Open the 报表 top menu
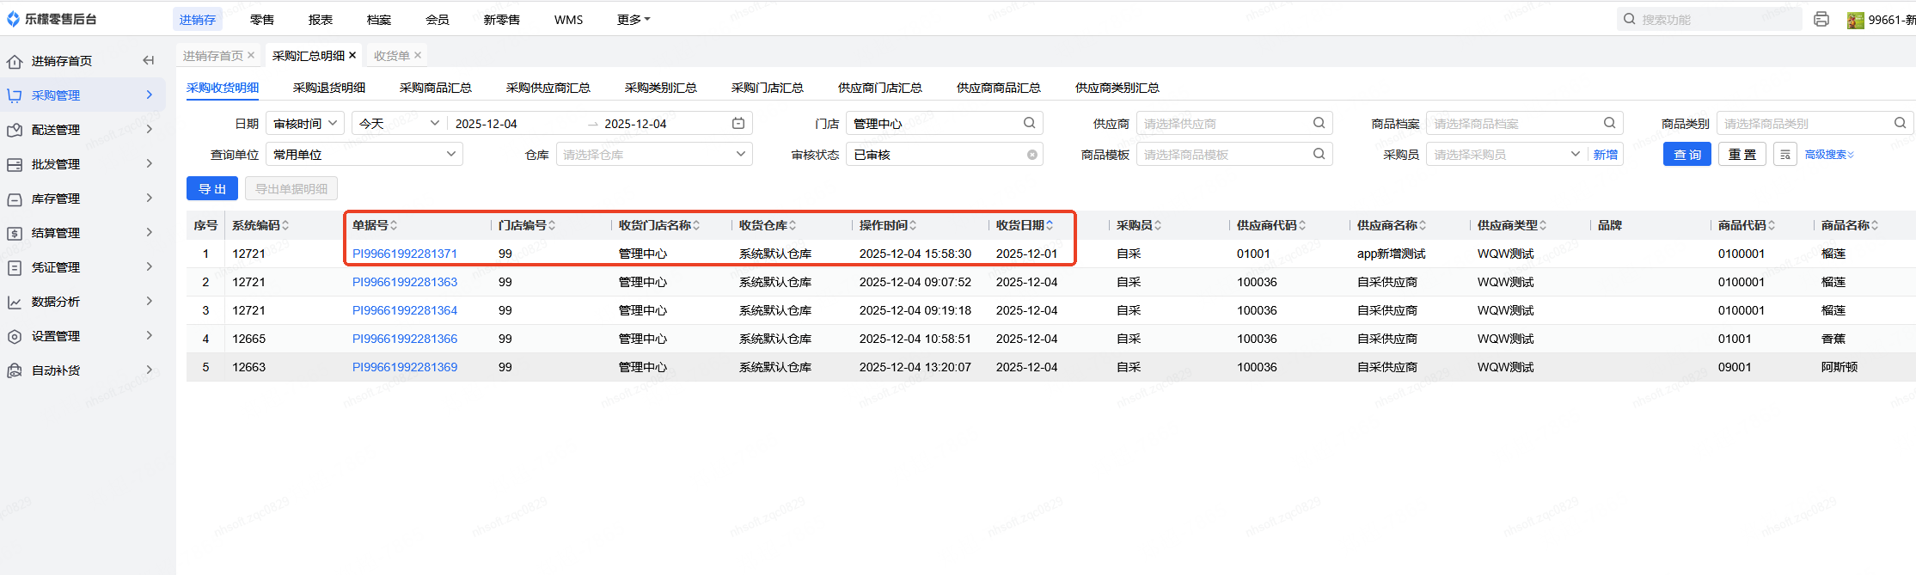The height and width of the screenshot is (575, 1916). tap(321, 19)
